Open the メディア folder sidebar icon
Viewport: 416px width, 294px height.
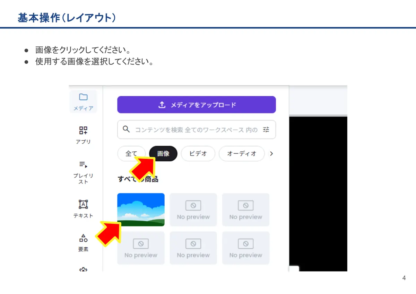83,101
